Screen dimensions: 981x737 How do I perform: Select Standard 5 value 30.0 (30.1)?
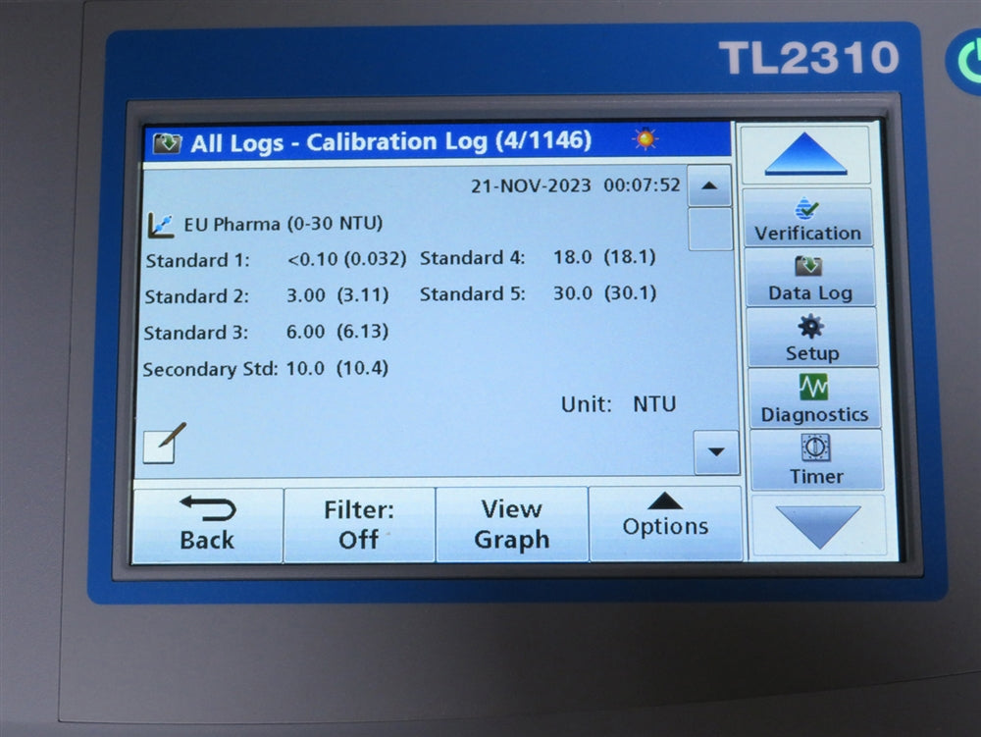click(x=605, y=292)
